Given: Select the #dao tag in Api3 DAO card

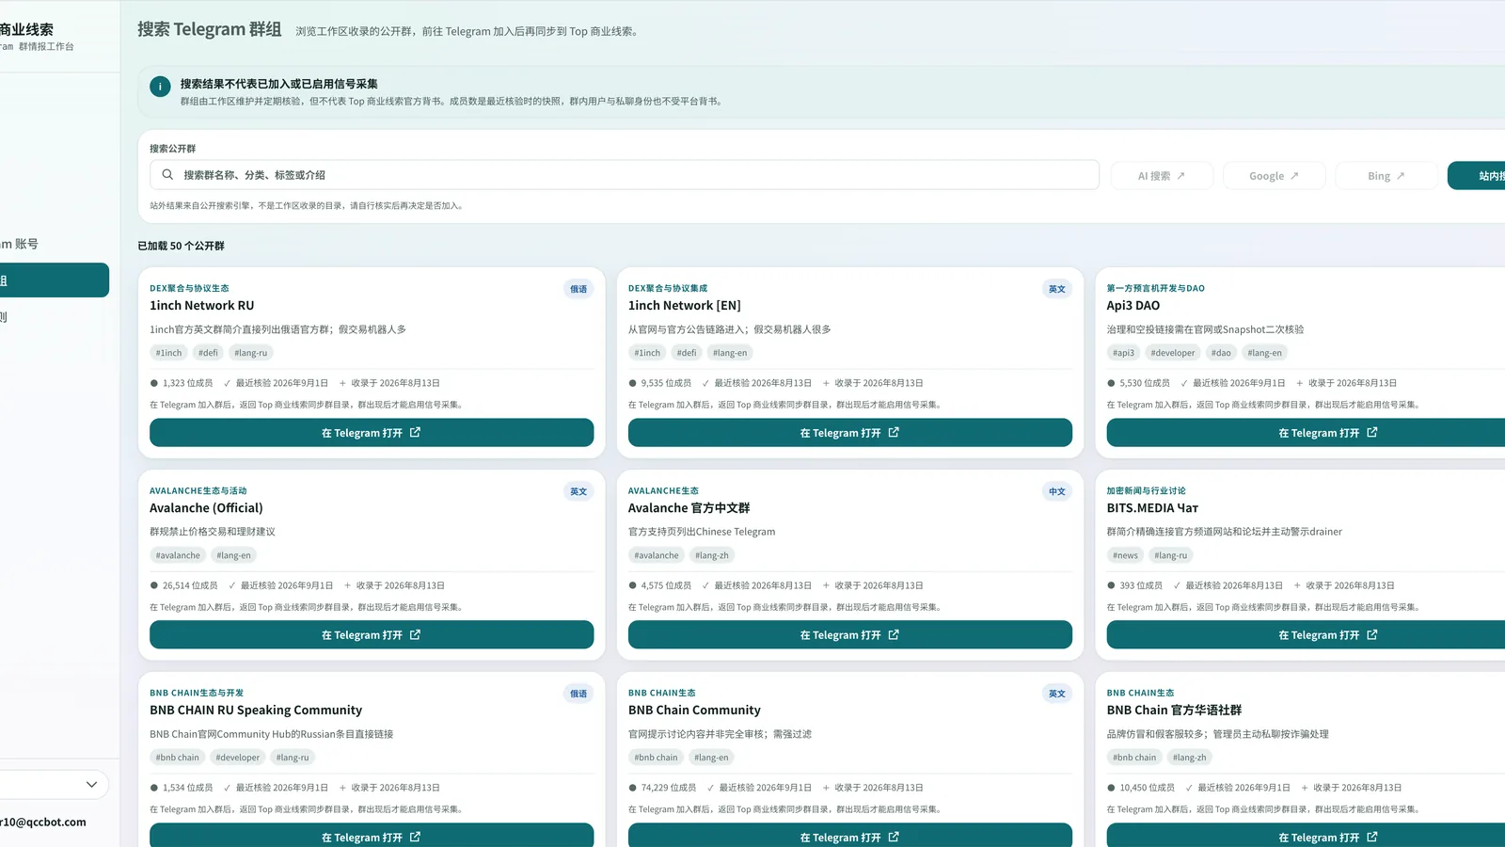Looking at the screenshot, I should 1221,353.
